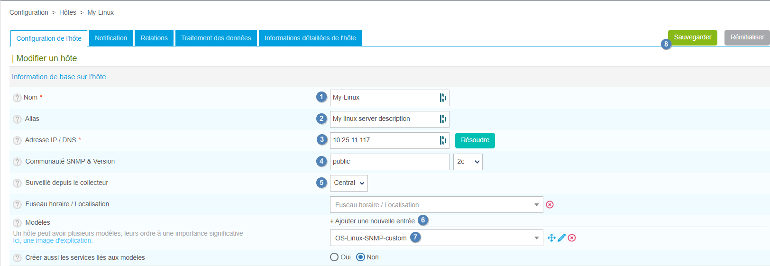Open the Fuseau horaire / Localisation dropdown
The image size is (770, 266).
[x=436, y=205]
